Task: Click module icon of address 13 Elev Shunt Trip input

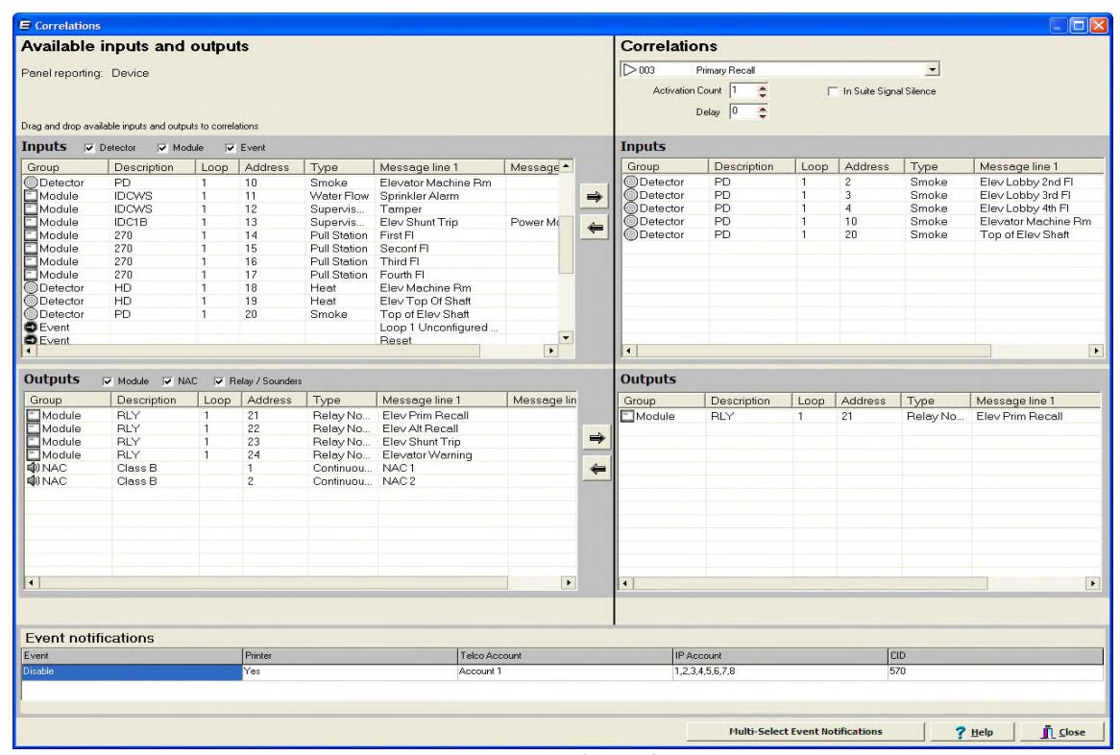Action: [x=31, y=222]
